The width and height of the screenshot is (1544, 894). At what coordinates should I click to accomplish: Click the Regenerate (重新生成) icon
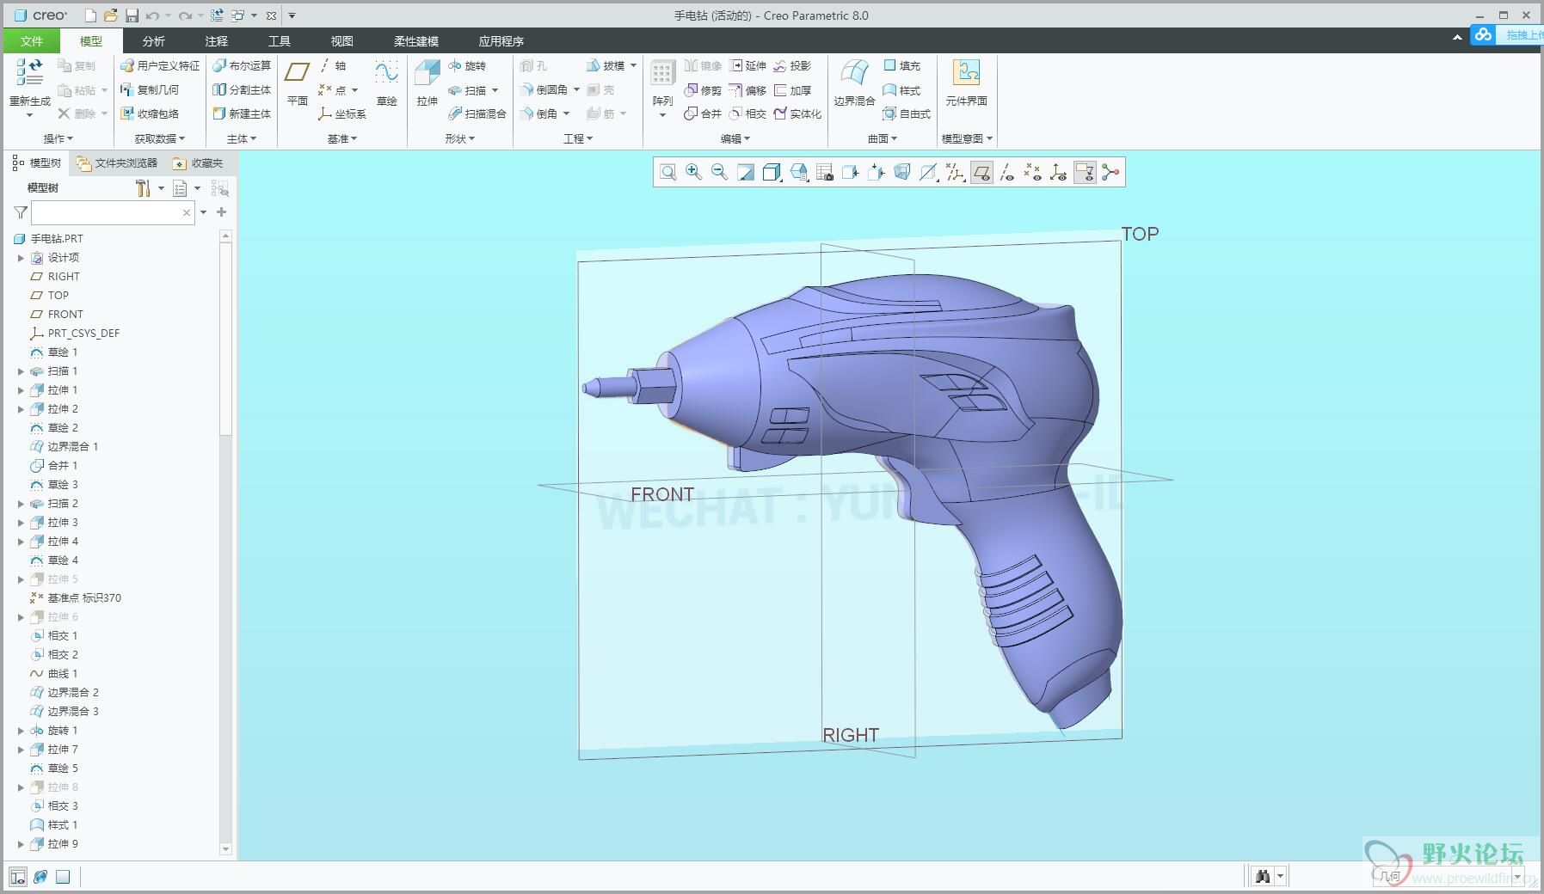30,72
